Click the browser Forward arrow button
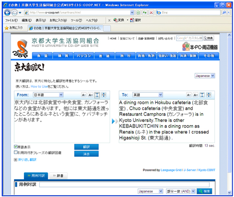 click(x=15, y=13)
